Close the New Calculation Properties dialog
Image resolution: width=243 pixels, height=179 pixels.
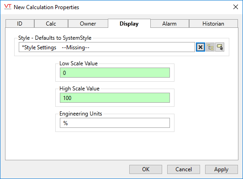[236, 7]
